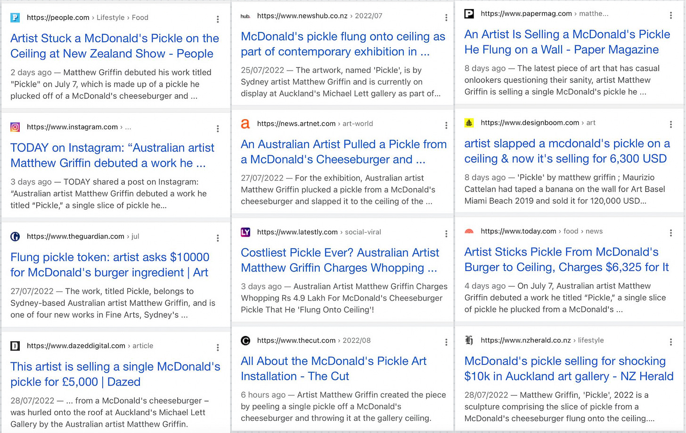Click the Instagram favicon

15,127
